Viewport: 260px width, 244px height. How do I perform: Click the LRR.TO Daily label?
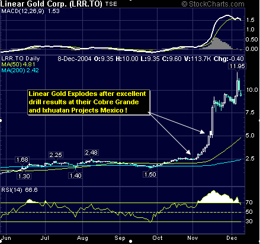pyautogui.click(x=21, y=59)
